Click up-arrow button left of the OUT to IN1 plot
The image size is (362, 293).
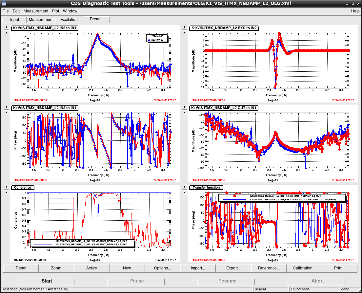(x=185, y=113)
